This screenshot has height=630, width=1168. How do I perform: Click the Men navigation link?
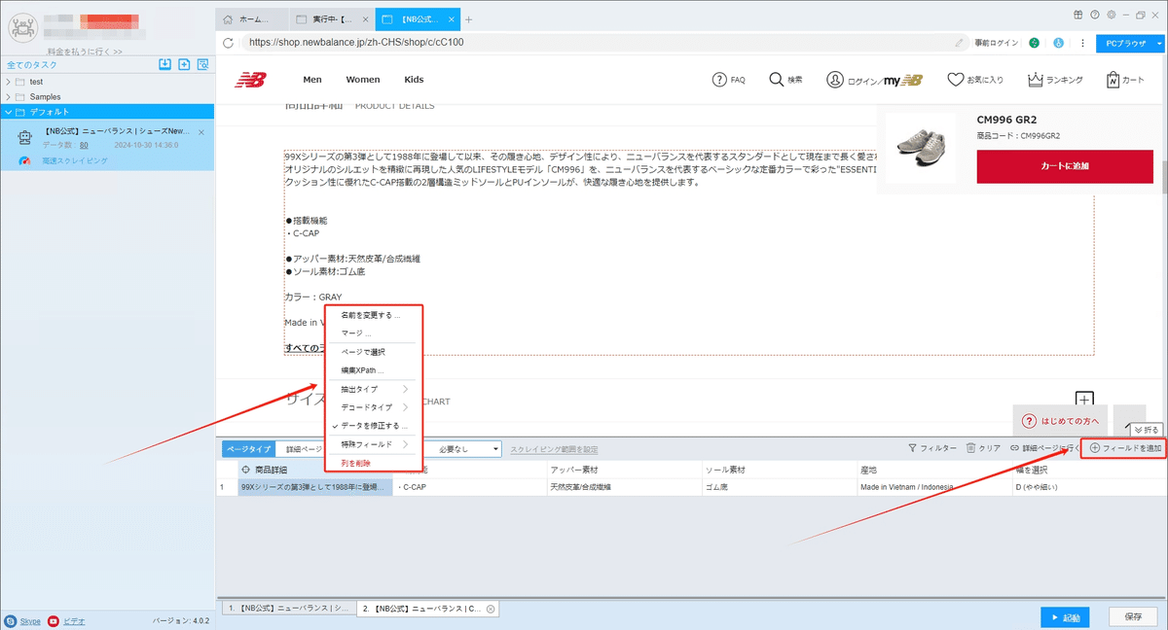click(312, 80)
